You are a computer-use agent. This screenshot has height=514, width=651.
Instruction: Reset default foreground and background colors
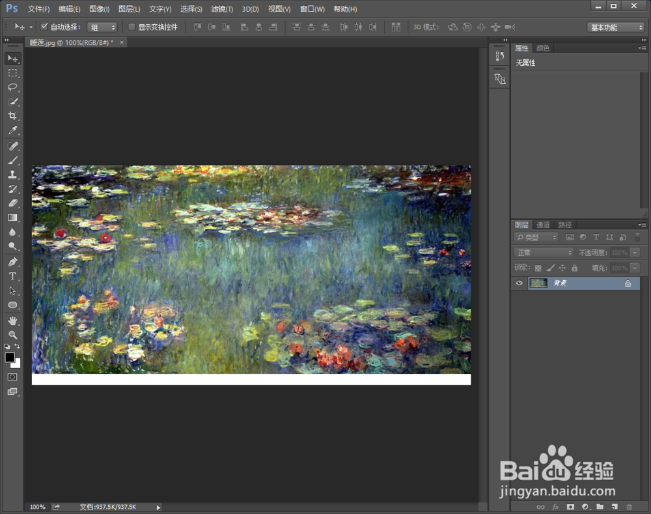7,346
